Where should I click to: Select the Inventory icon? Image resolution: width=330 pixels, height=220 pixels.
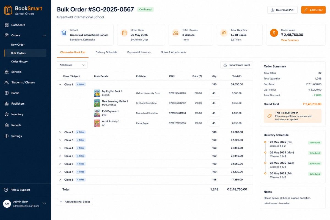click(x=7, y=114)
